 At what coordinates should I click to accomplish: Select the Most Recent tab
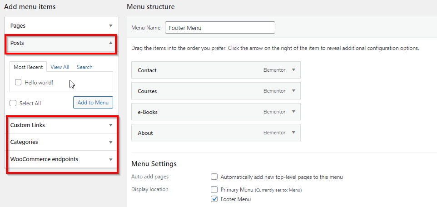pos(28,67)
